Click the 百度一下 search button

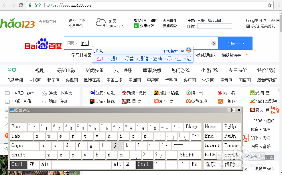pyautogui.click(x=235, y=43)
